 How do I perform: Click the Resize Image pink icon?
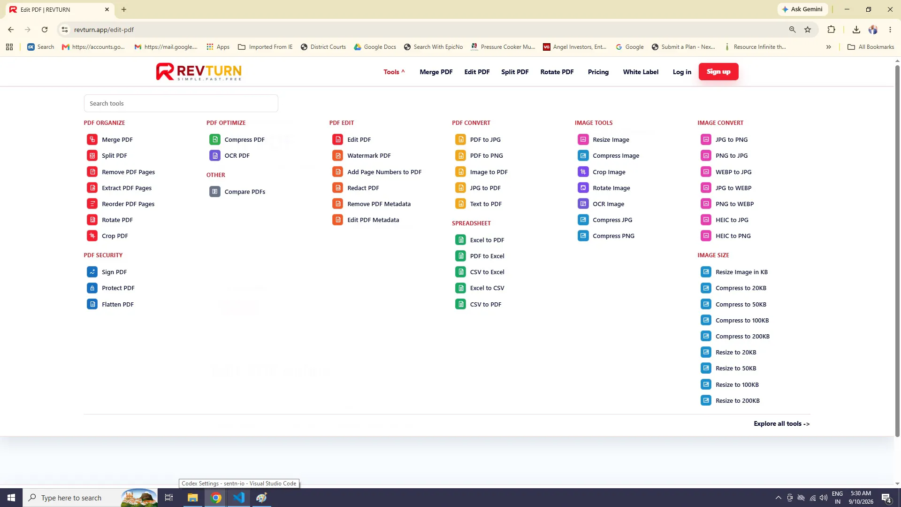tap(583, 139)
